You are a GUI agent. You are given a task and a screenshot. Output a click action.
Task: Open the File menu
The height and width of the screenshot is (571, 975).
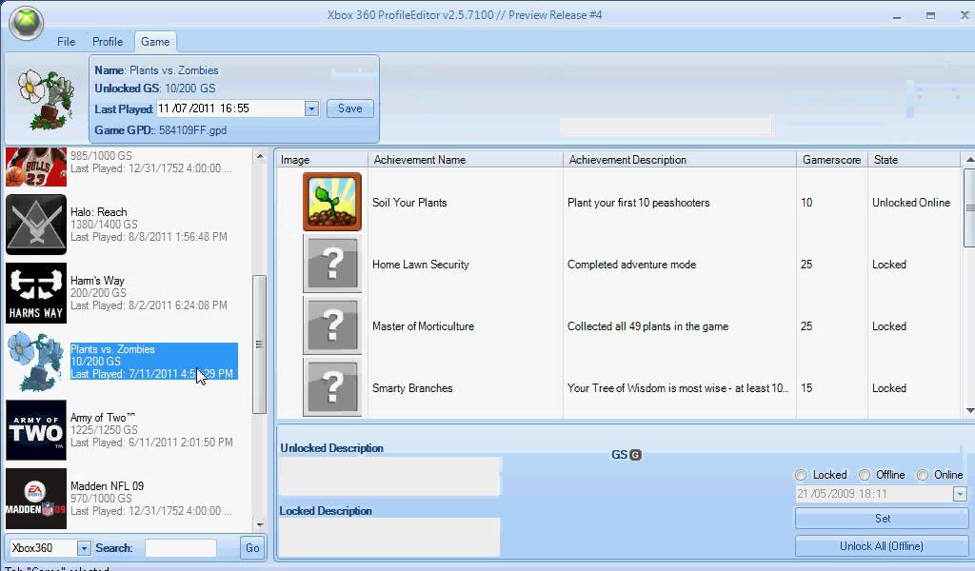point(66,42)
